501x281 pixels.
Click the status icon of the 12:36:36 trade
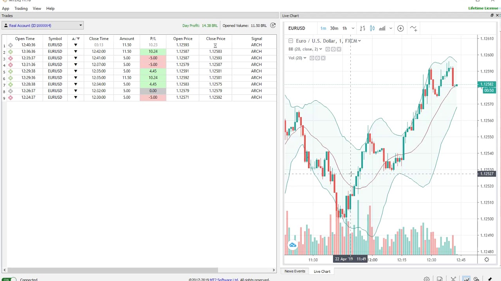(x=11, y=52)
